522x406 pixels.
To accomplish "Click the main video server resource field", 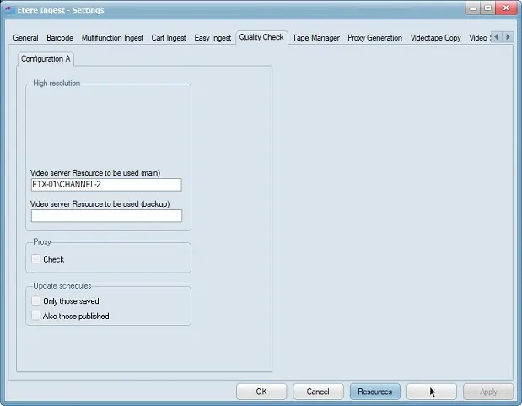I will click(x=105, y=185).
